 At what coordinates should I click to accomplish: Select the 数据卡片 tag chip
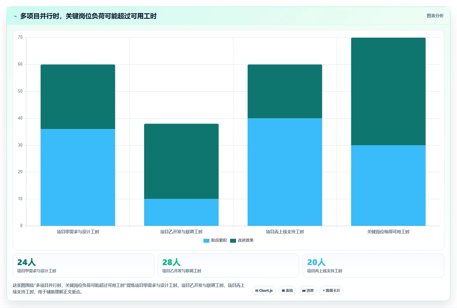point(331,290)
